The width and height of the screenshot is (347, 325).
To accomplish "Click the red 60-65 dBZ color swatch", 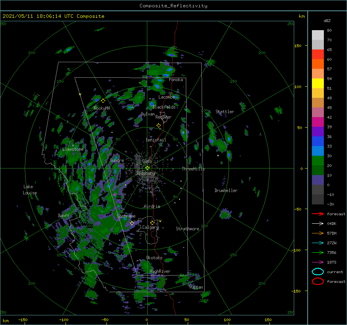I will 318,54.
